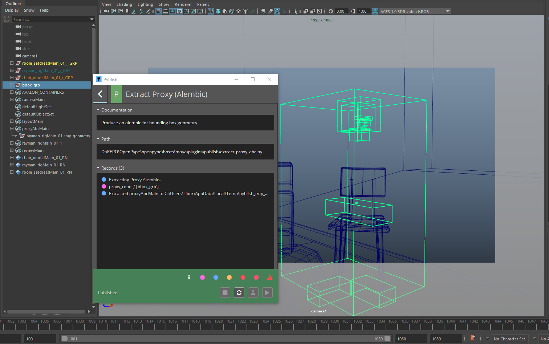
Task: Expand the chair_modelMain_01 group in Outliner
Action: tap(11, 77)
